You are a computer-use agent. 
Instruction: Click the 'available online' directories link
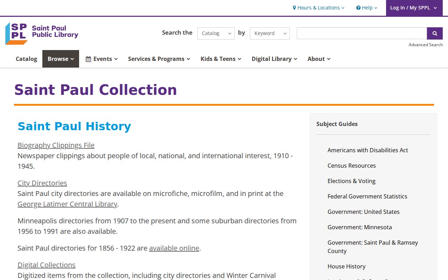pyautogui.click(x=174, y=248)
